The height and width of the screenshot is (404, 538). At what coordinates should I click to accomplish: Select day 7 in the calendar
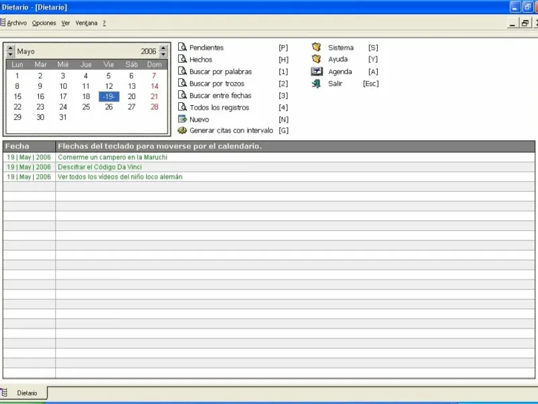pos(154,75)
